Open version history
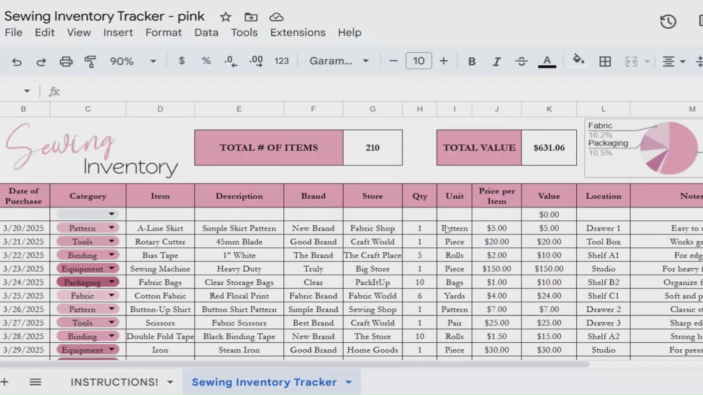 tap(669, 21)
